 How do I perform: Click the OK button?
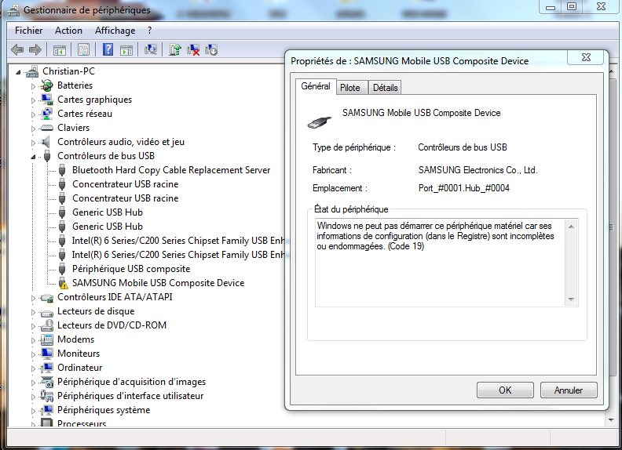pos(505,390)
